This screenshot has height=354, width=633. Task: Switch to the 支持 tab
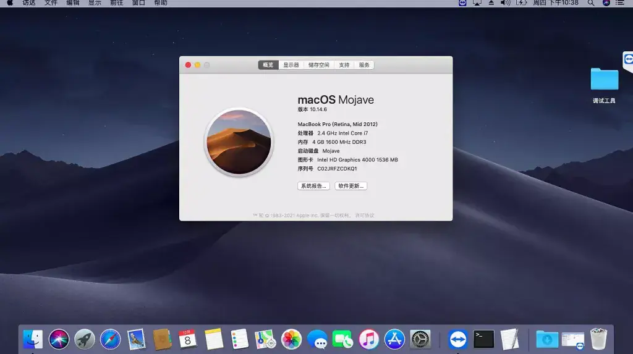point(344,65)
